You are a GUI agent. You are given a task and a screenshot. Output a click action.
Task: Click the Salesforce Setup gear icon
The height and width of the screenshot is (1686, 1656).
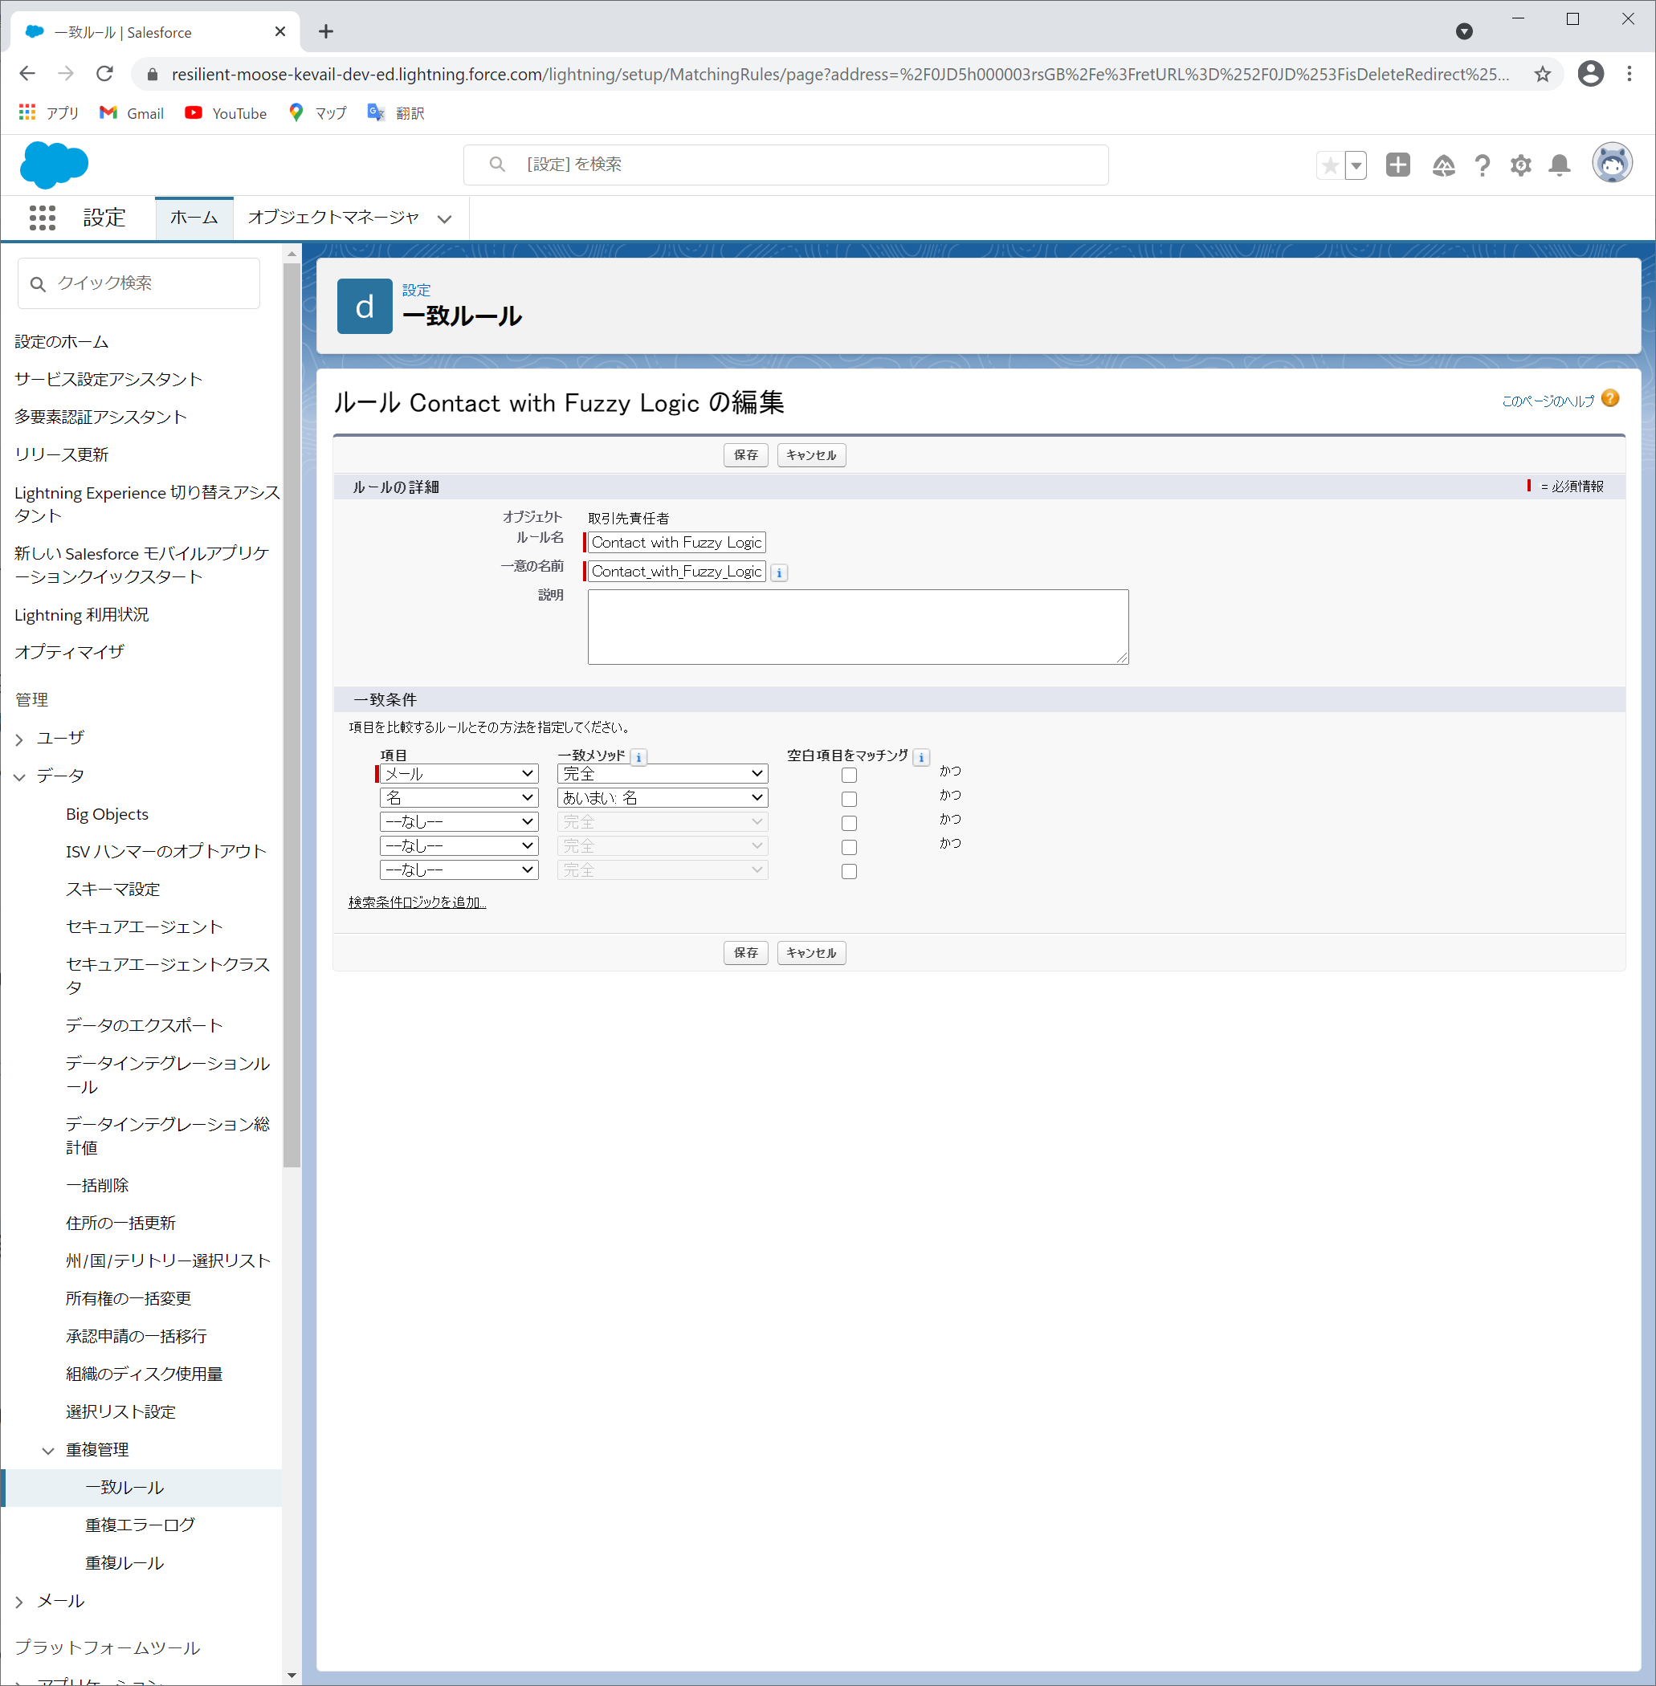pos(1519,165)
